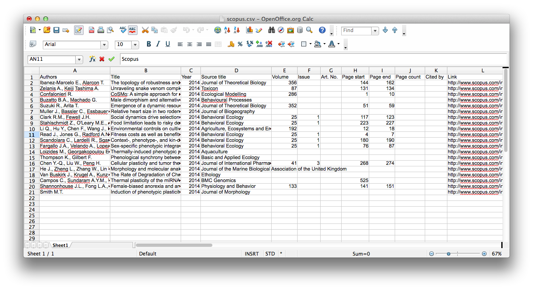533x290 pixels.
Task: Click the Export as PDF icon
Action: point(91,30)
